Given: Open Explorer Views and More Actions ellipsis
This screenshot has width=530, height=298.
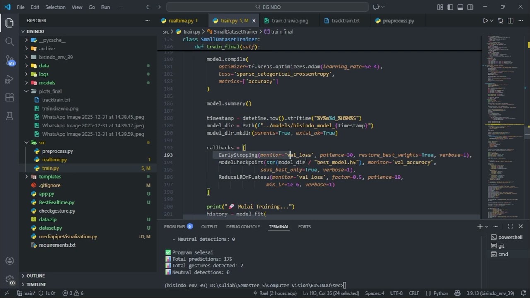Looking at the screenshot, I should click(148, 21).
